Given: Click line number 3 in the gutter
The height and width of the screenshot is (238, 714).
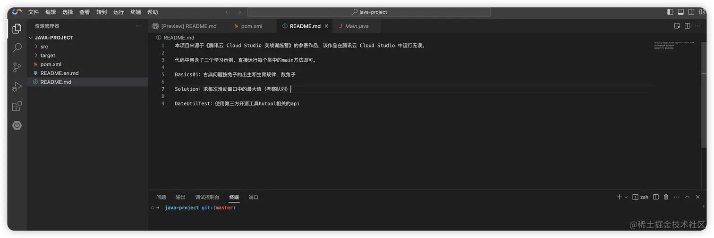Looking at the screenshot, I should (163, 60).
